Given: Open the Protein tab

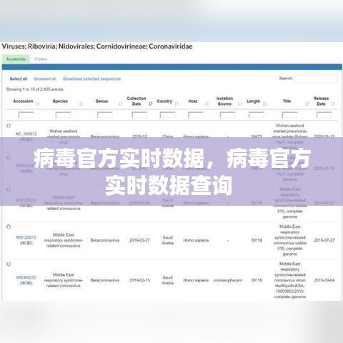Looking at the screenshot, I should [x=41, y=59].
